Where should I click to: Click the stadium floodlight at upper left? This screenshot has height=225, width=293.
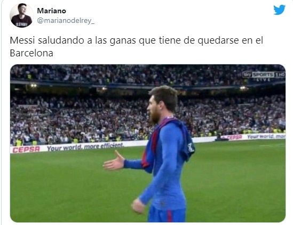tap(34, 86)
